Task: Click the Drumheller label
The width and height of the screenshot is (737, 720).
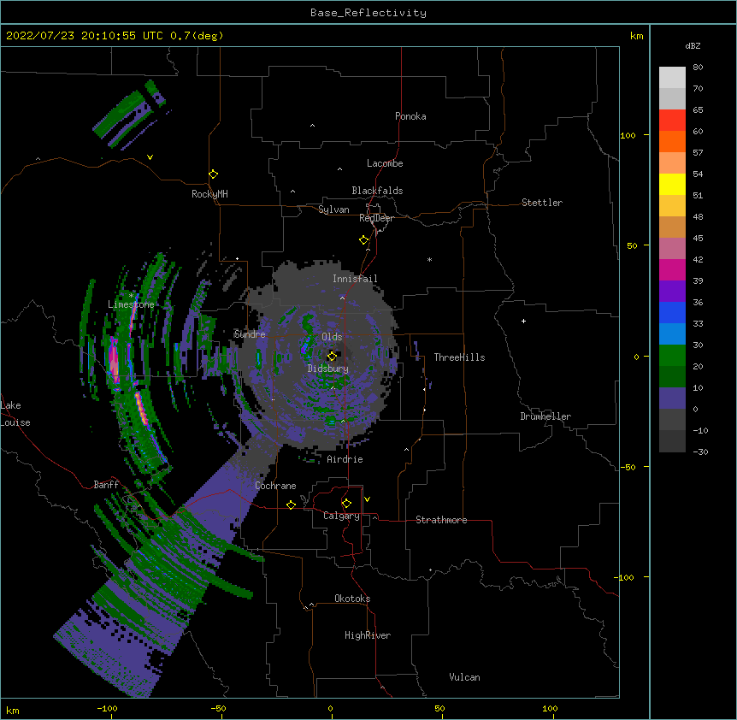Action: [545, 416]
